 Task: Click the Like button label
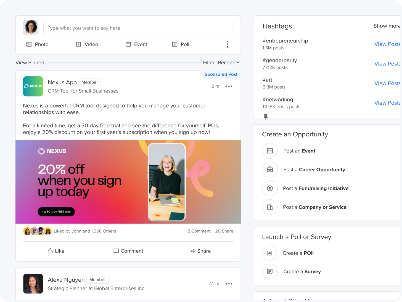(60, 251)
